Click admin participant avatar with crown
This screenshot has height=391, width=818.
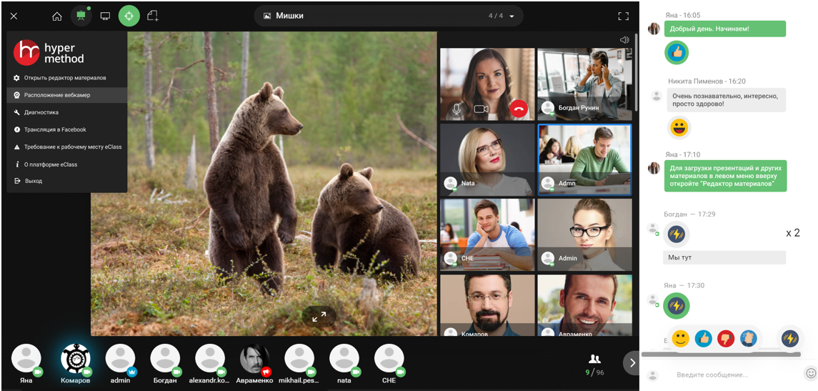click(x=121, y=359)
